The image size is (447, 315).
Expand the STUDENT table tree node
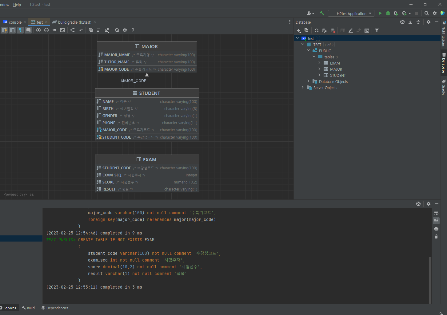click(x=319, y=75)
